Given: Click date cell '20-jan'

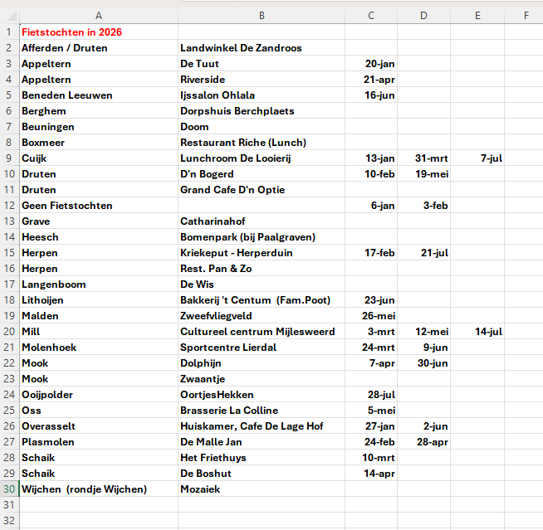Looking at the screenshot, I should (x=371, y=64).
